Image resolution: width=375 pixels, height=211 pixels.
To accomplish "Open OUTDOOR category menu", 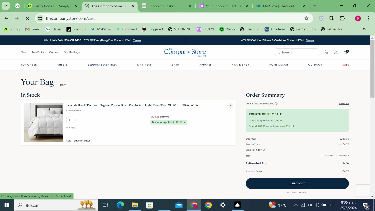I will 315,65.
